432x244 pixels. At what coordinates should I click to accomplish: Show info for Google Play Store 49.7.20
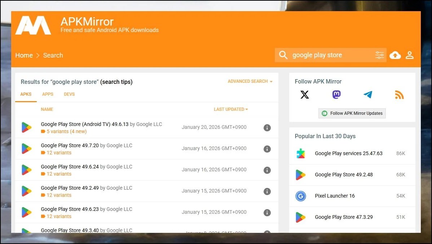click(267, 149)
